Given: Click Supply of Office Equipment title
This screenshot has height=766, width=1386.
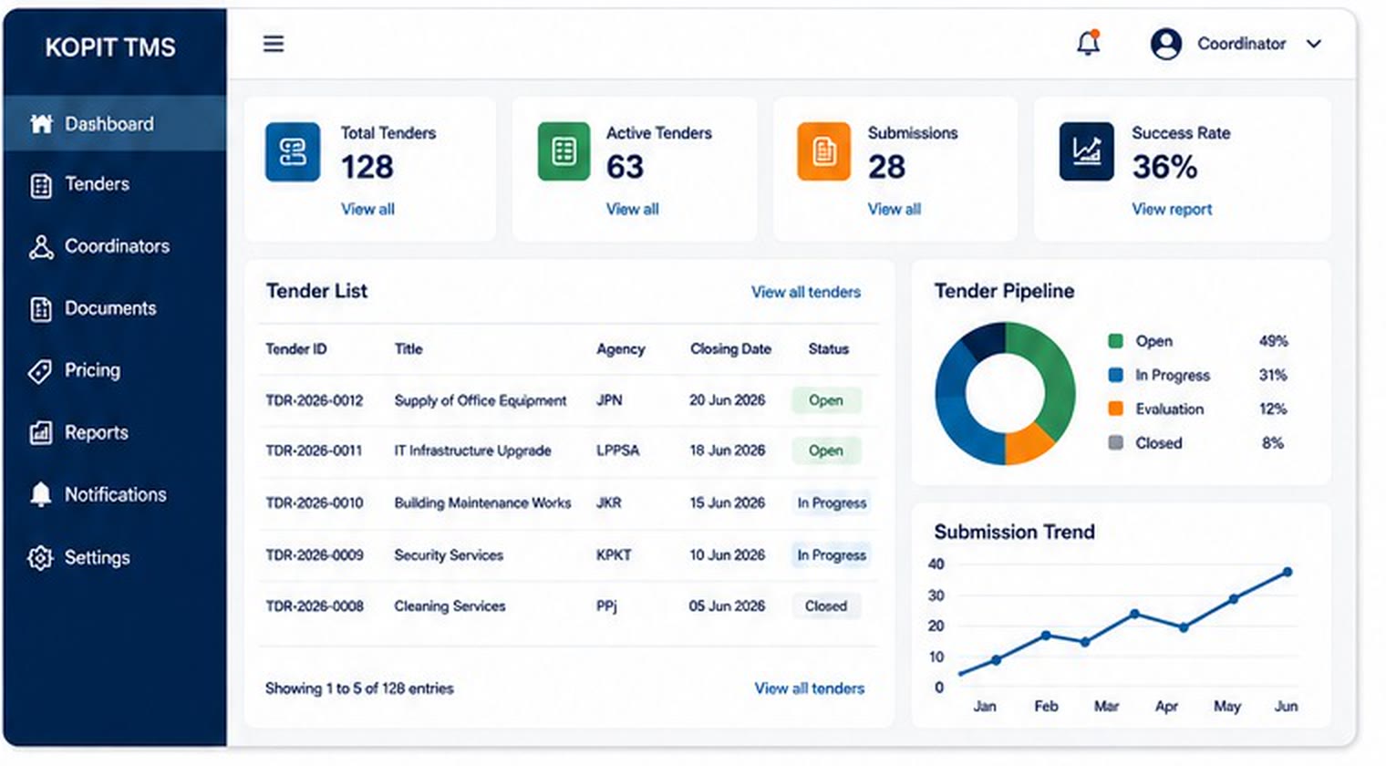Looking at the screenshot, I should 481,400.
